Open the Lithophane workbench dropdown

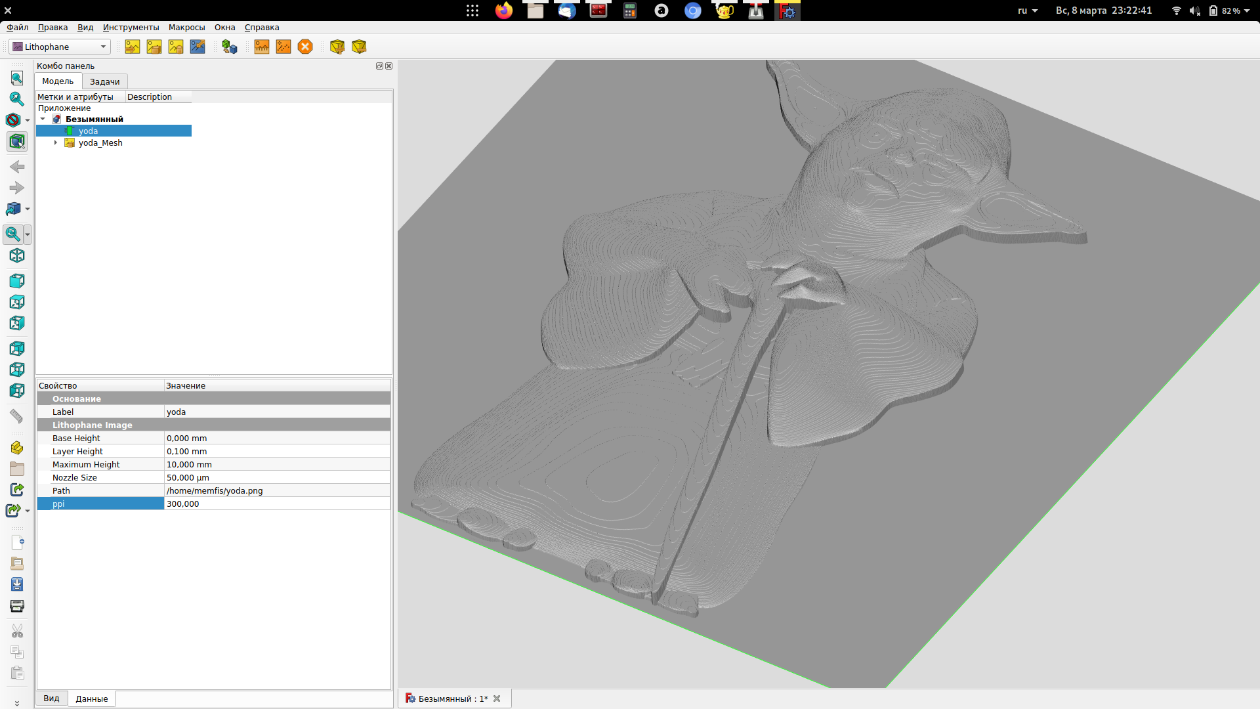pos(60,47)
